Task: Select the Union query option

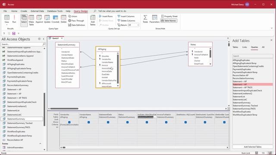Action: pos(73,16)
